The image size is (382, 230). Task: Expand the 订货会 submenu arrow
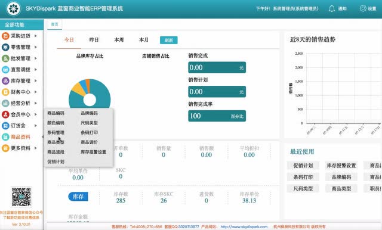click(36, 126)
